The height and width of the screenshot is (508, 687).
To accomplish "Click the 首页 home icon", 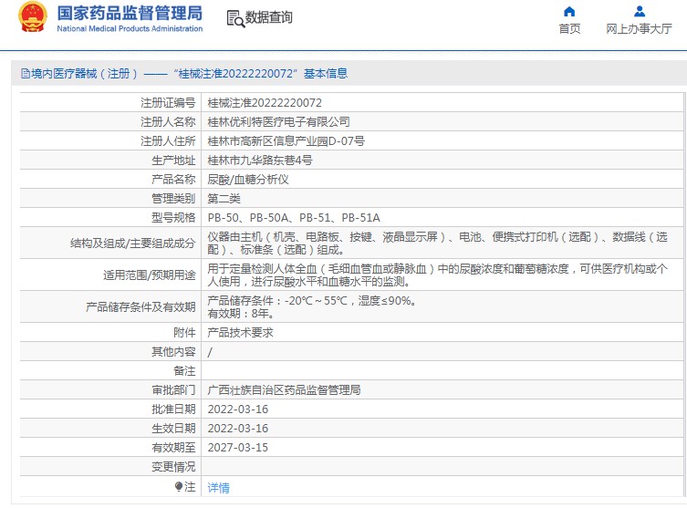I will (569, 11).
